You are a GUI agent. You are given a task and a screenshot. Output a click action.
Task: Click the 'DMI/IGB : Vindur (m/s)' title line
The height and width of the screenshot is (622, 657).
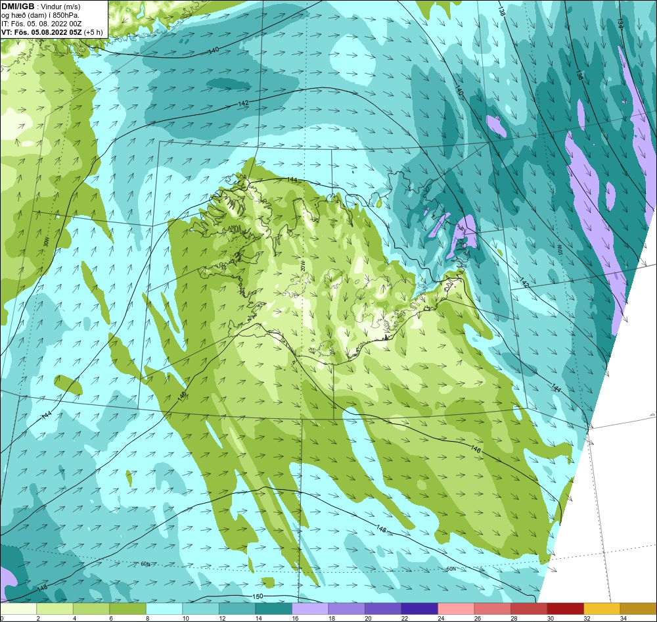point(41,7)
